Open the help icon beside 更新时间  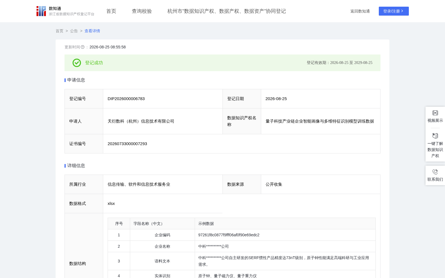coord(83,47)
